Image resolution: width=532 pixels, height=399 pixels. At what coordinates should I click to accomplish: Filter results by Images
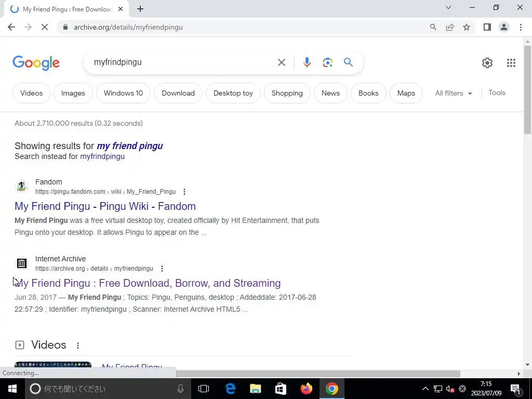(73, 94)
